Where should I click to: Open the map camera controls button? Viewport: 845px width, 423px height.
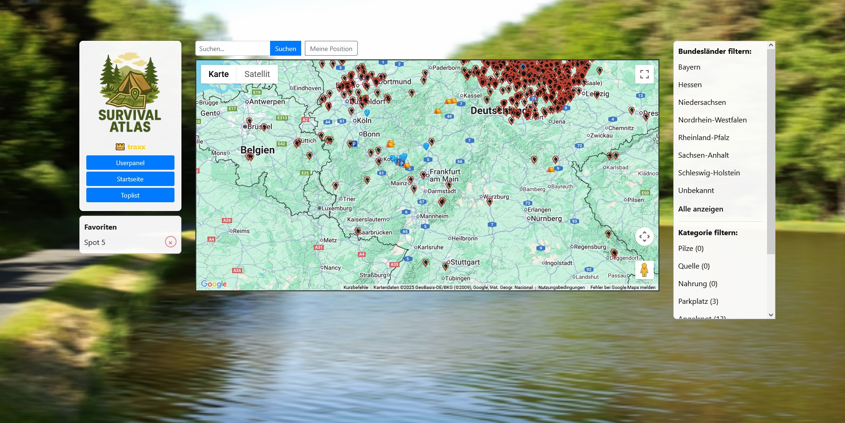(644, 237)
